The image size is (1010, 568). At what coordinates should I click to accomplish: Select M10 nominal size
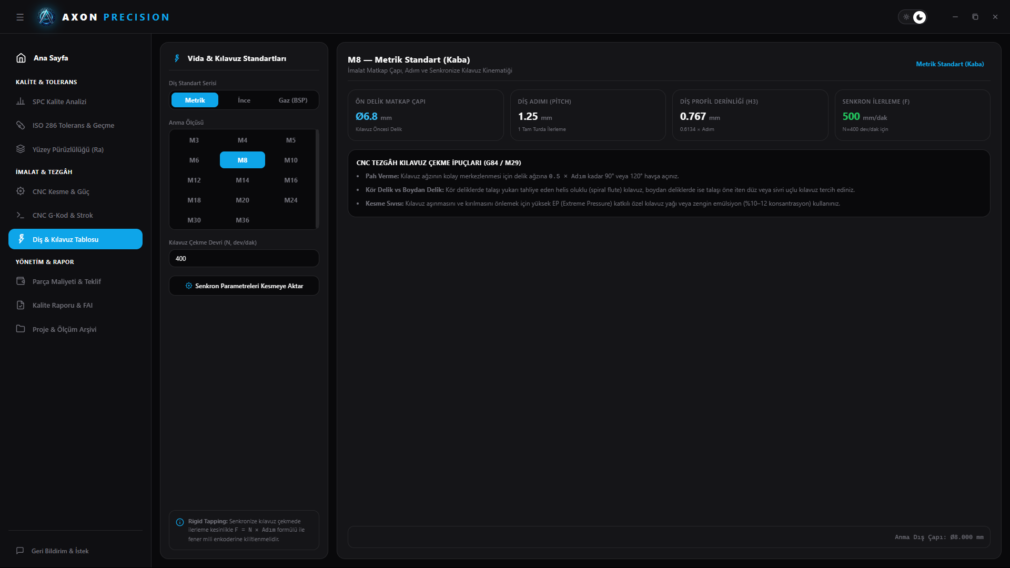click(x=291, y=160)
